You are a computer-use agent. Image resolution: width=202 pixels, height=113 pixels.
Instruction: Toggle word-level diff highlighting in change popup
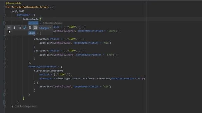click(35, 28)
